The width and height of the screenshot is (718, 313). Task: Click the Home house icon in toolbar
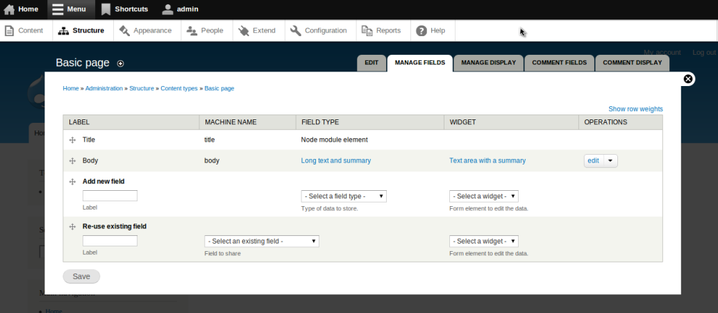(x=9, y=9)
